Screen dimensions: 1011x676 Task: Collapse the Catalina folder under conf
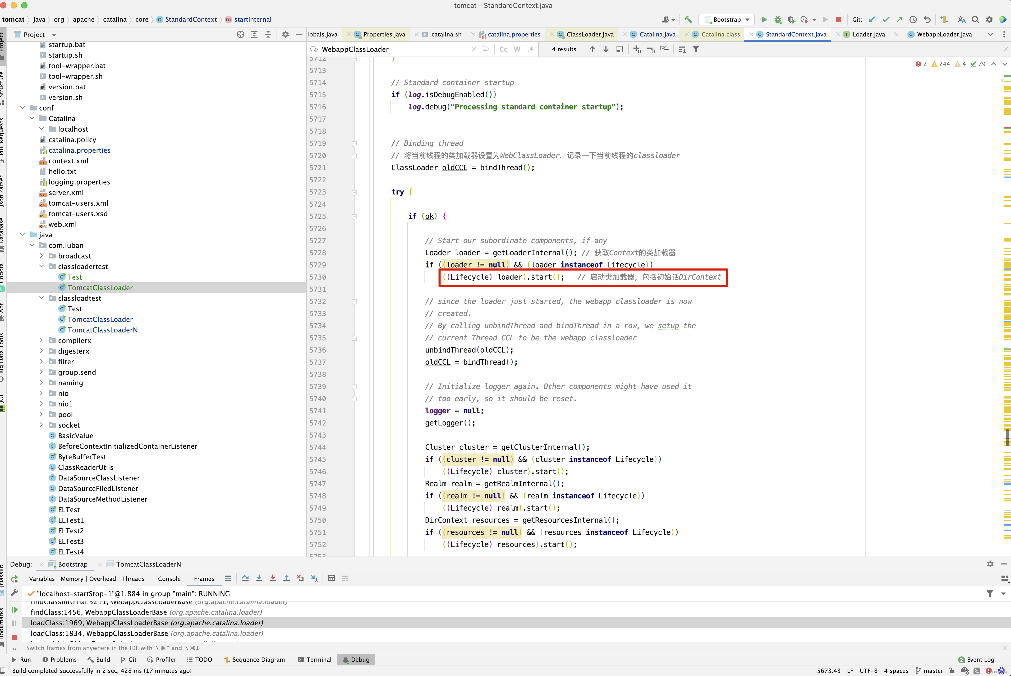(x=32, y=118)
